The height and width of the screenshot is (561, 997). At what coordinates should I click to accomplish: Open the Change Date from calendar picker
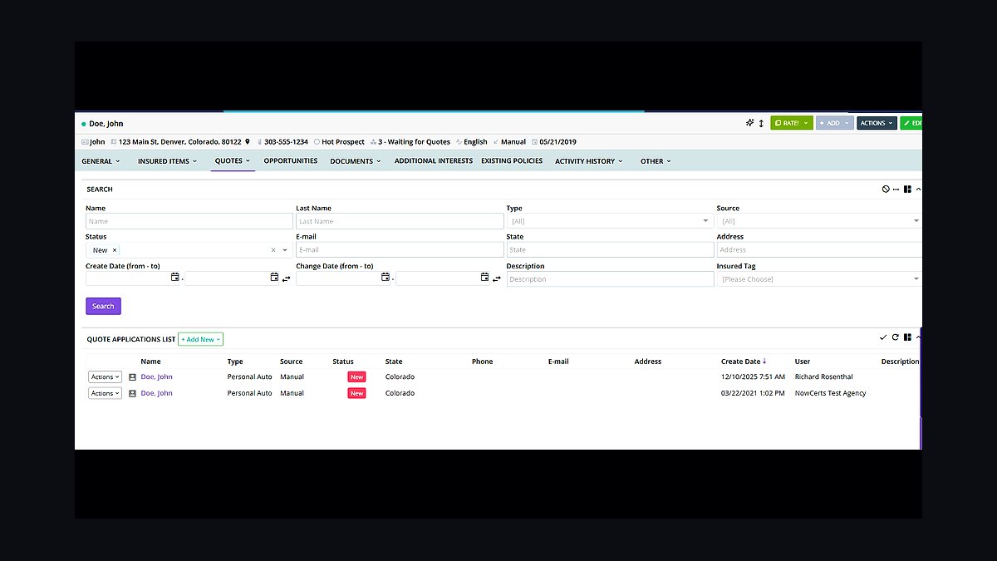click(385, 278)
